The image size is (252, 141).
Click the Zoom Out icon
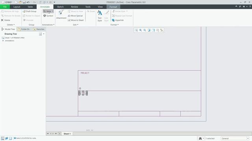[x=145, y=30]
